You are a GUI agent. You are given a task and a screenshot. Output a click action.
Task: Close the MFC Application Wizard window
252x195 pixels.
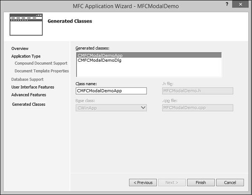coord(240,4)
